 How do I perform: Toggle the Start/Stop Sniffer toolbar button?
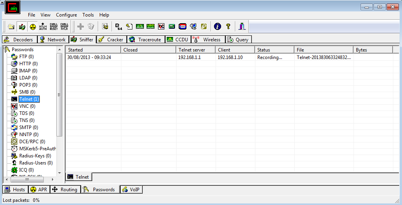coord(22,26)
